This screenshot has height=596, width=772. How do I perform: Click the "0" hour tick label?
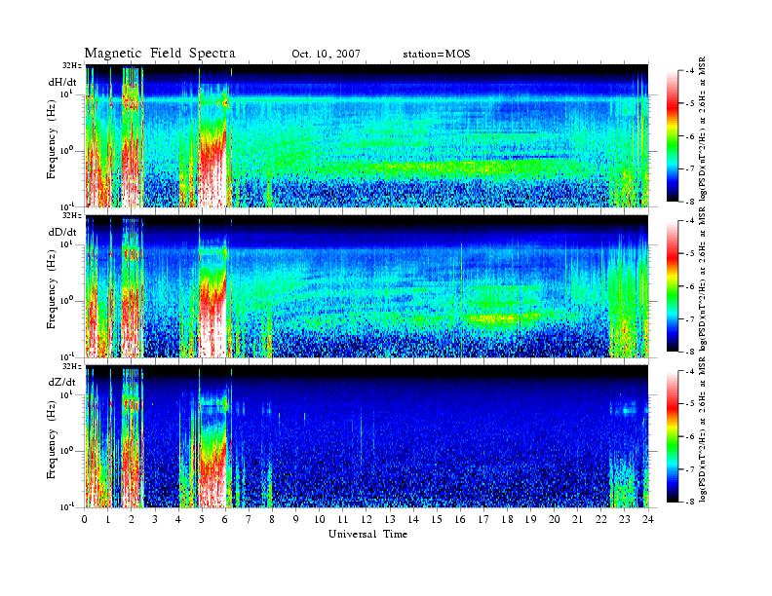coord(85,519)
